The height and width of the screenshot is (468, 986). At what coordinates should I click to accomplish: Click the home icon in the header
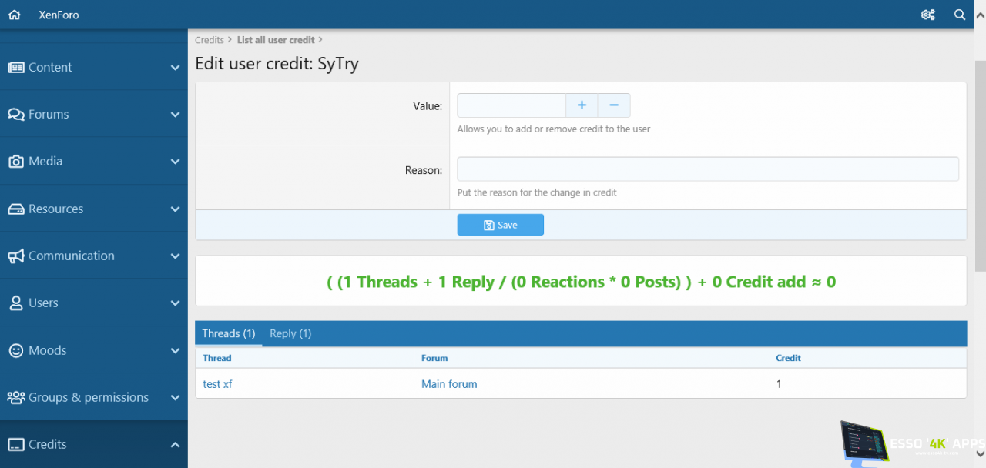(x=15, y=15)
